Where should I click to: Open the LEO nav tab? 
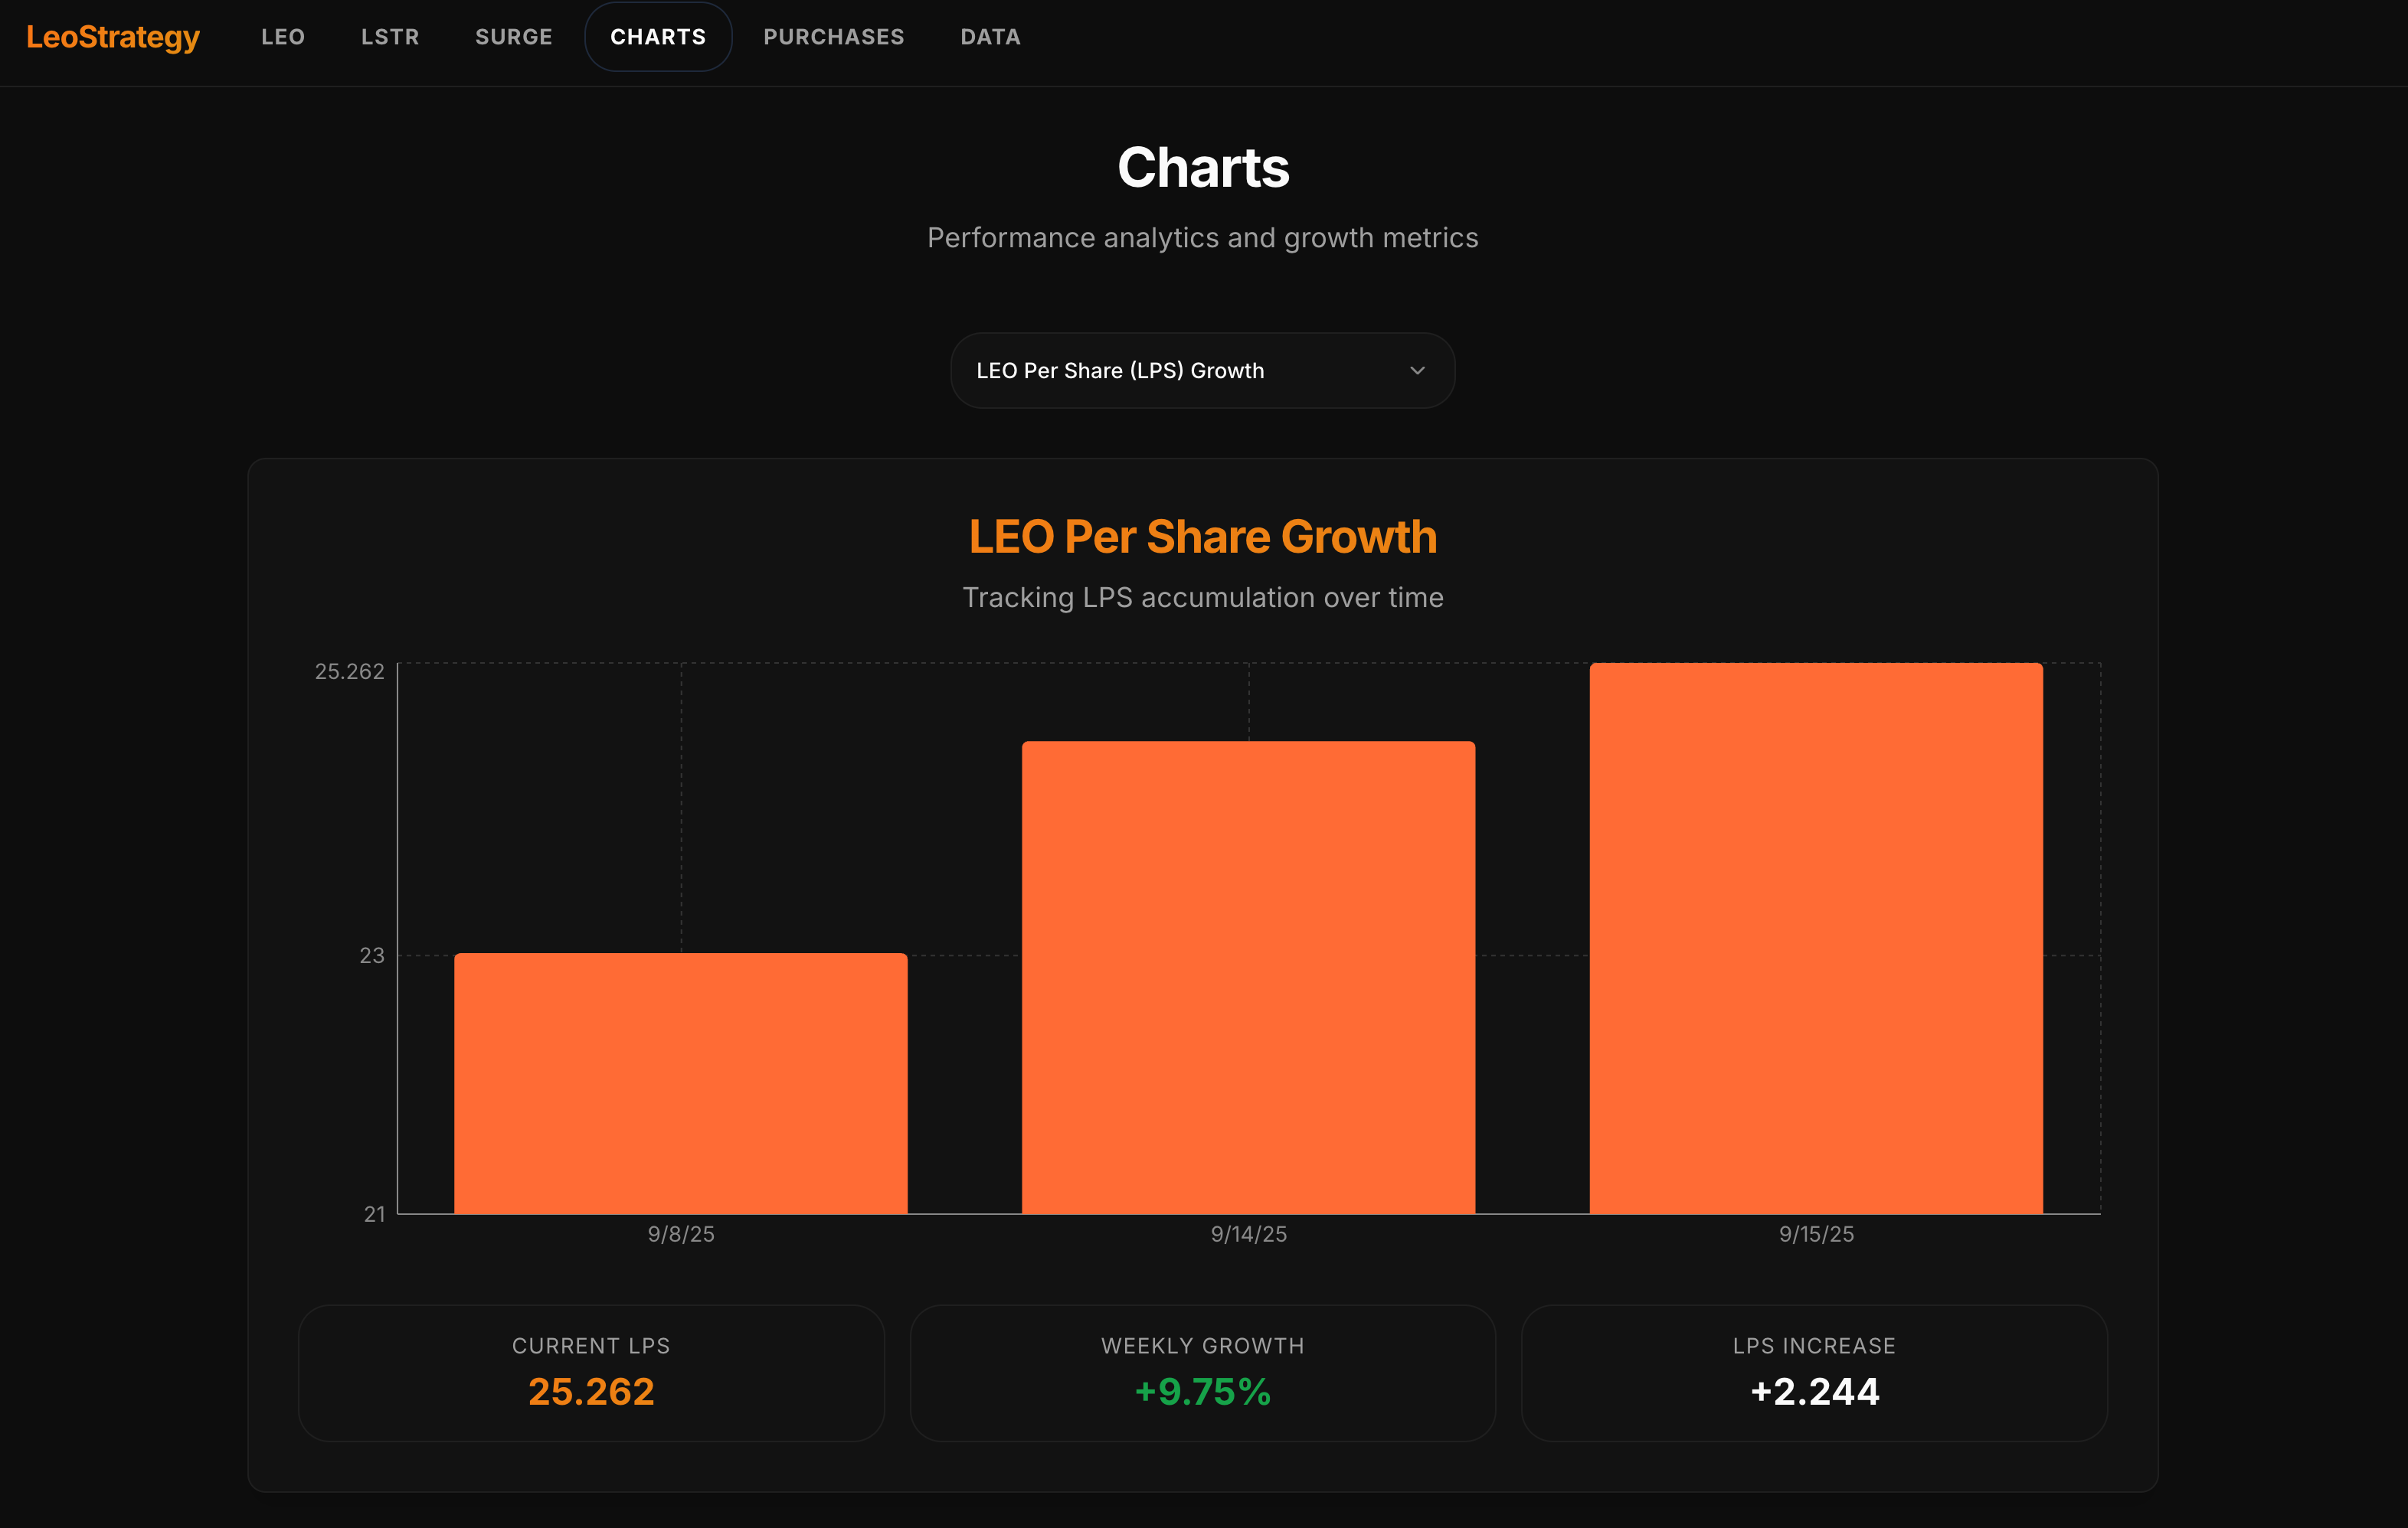(x=283, y=37)
